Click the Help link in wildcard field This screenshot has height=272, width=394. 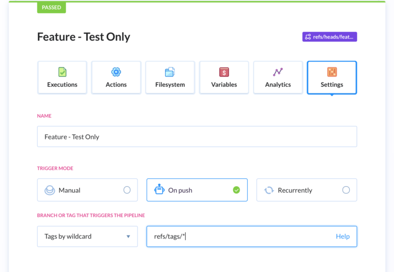[x=343, y=237]
